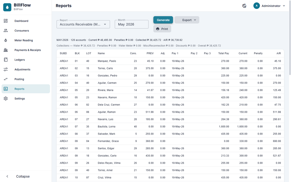The height and width of the screenshot is (182, 291).
Task: Open Posting menu item
Action: click(26, 79)
